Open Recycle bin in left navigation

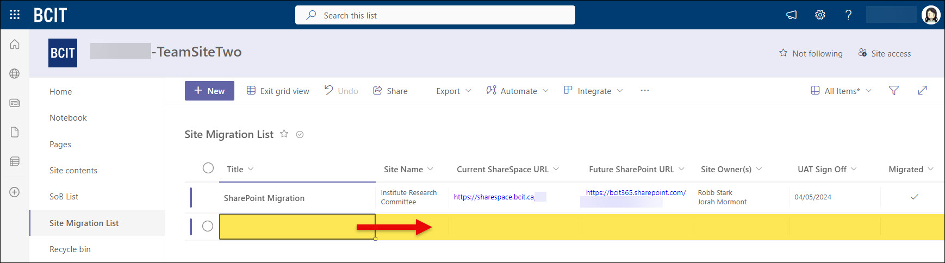tap(70, 249)
